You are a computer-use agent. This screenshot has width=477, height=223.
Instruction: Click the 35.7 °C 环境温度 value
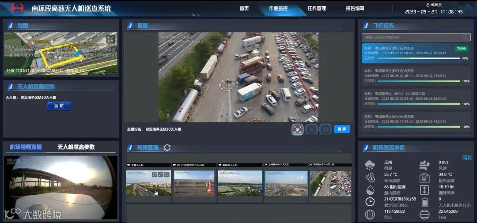pyautogui.click(x=391, y=174)
